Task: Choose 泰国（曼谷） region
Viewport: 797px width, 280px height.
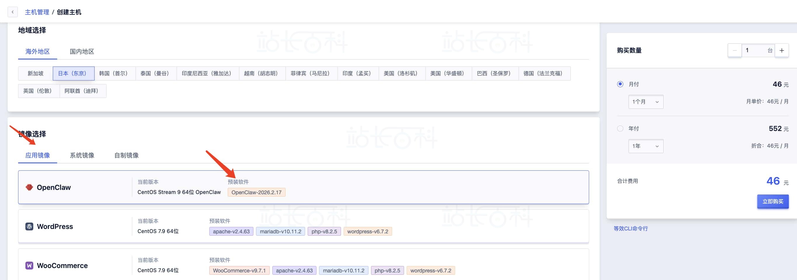Action: coord(156,73)
